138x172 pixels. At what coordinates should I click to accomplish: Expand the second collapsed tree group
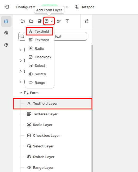pos(21,61)
